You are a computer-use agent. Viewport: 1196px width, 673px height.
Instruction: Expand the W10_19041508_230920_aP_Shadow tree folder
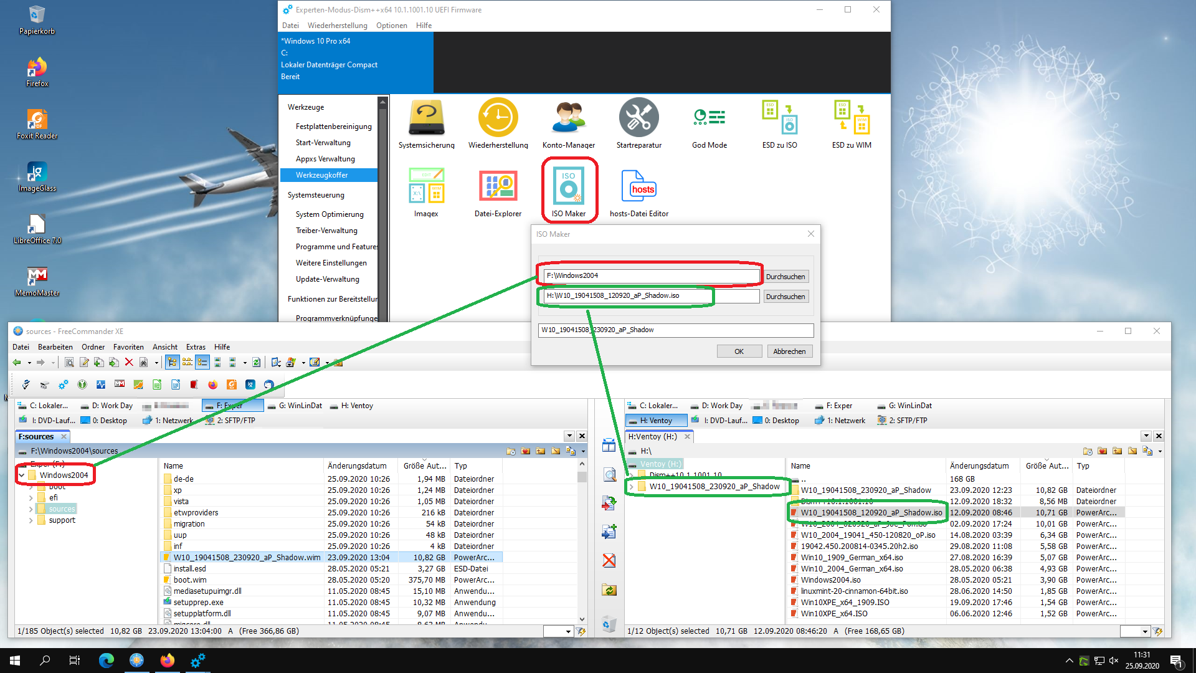point(632,487)
